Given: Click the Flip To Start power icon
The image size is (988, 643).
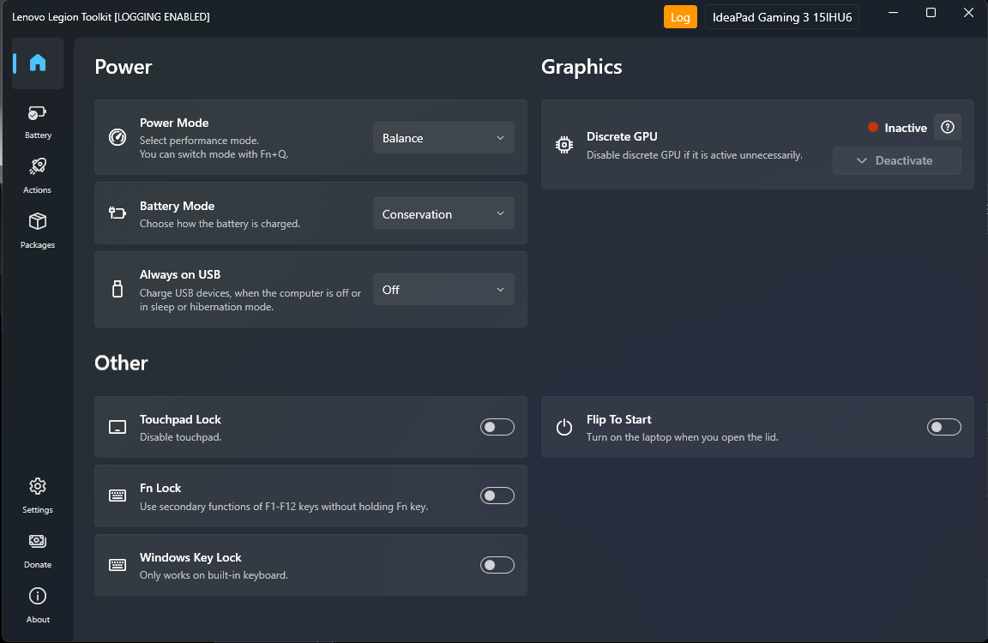Looking at the screenshot, I should 564,427.
